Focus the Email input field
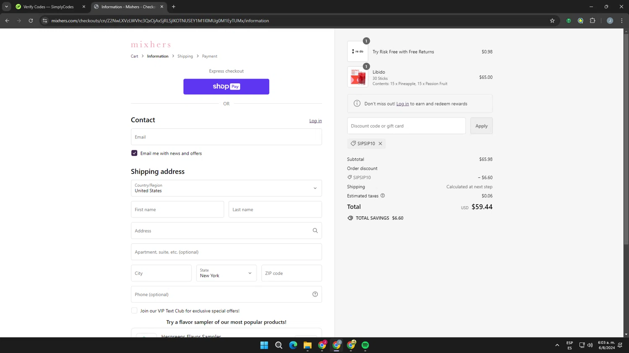Screen dimensions: 629x353 pos(226,137)
